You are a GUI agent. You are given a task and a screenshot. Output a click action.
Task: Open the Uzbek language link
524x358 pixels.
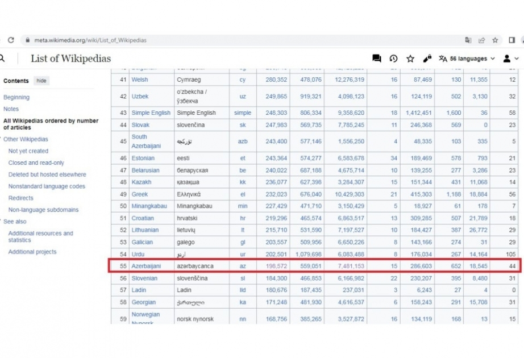(x=140, y=96)
